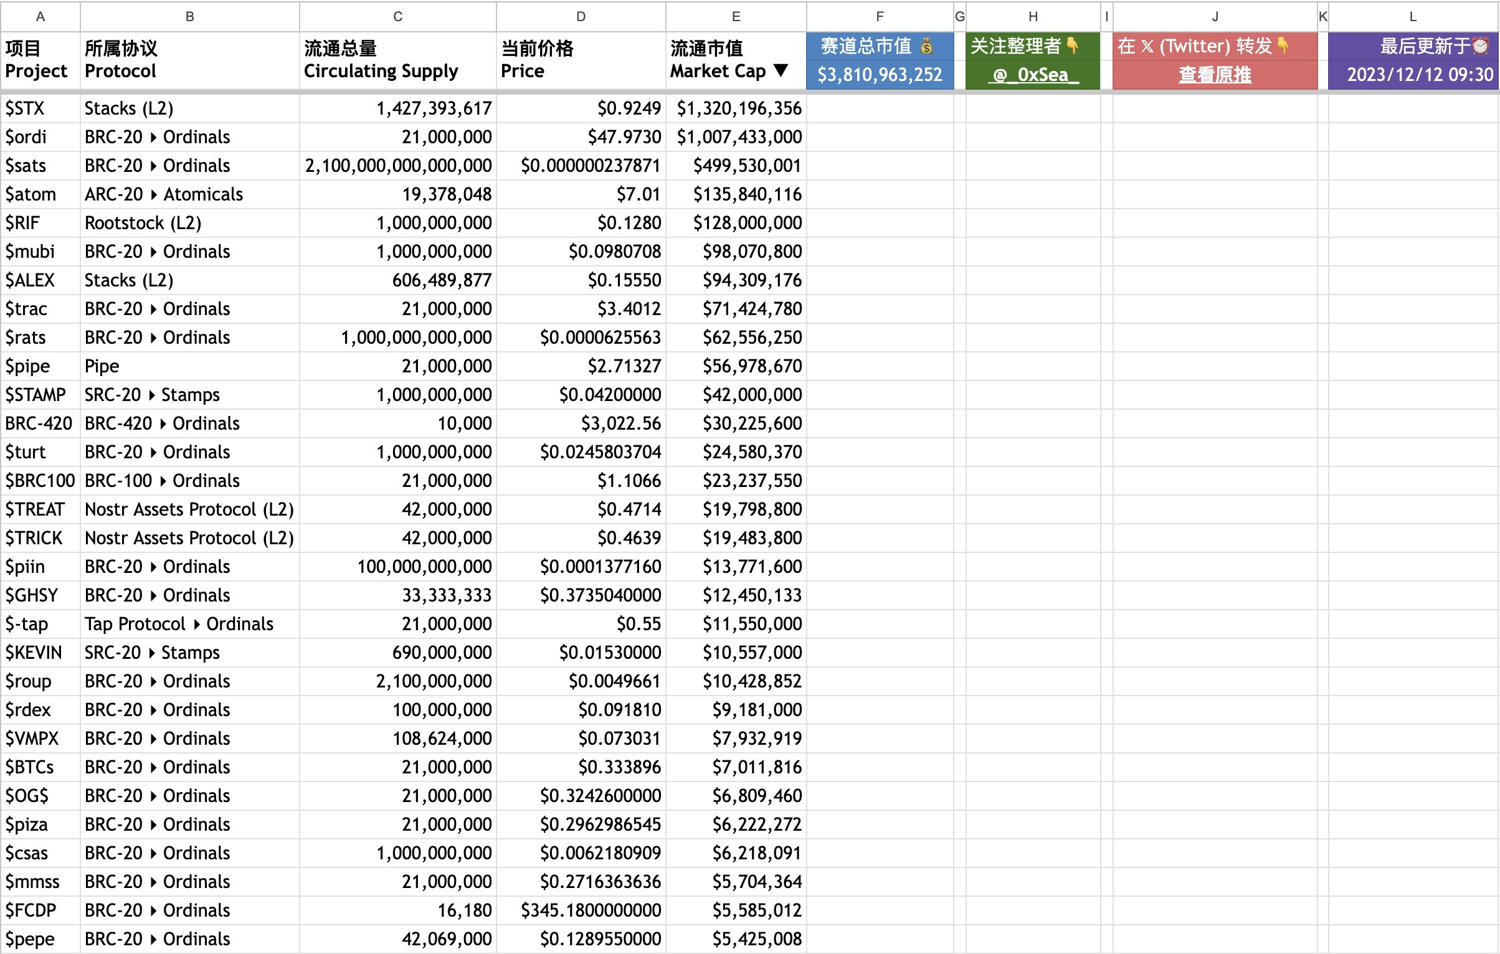Click the $trac price $3.4012 cell

click(x=581, y=309)
